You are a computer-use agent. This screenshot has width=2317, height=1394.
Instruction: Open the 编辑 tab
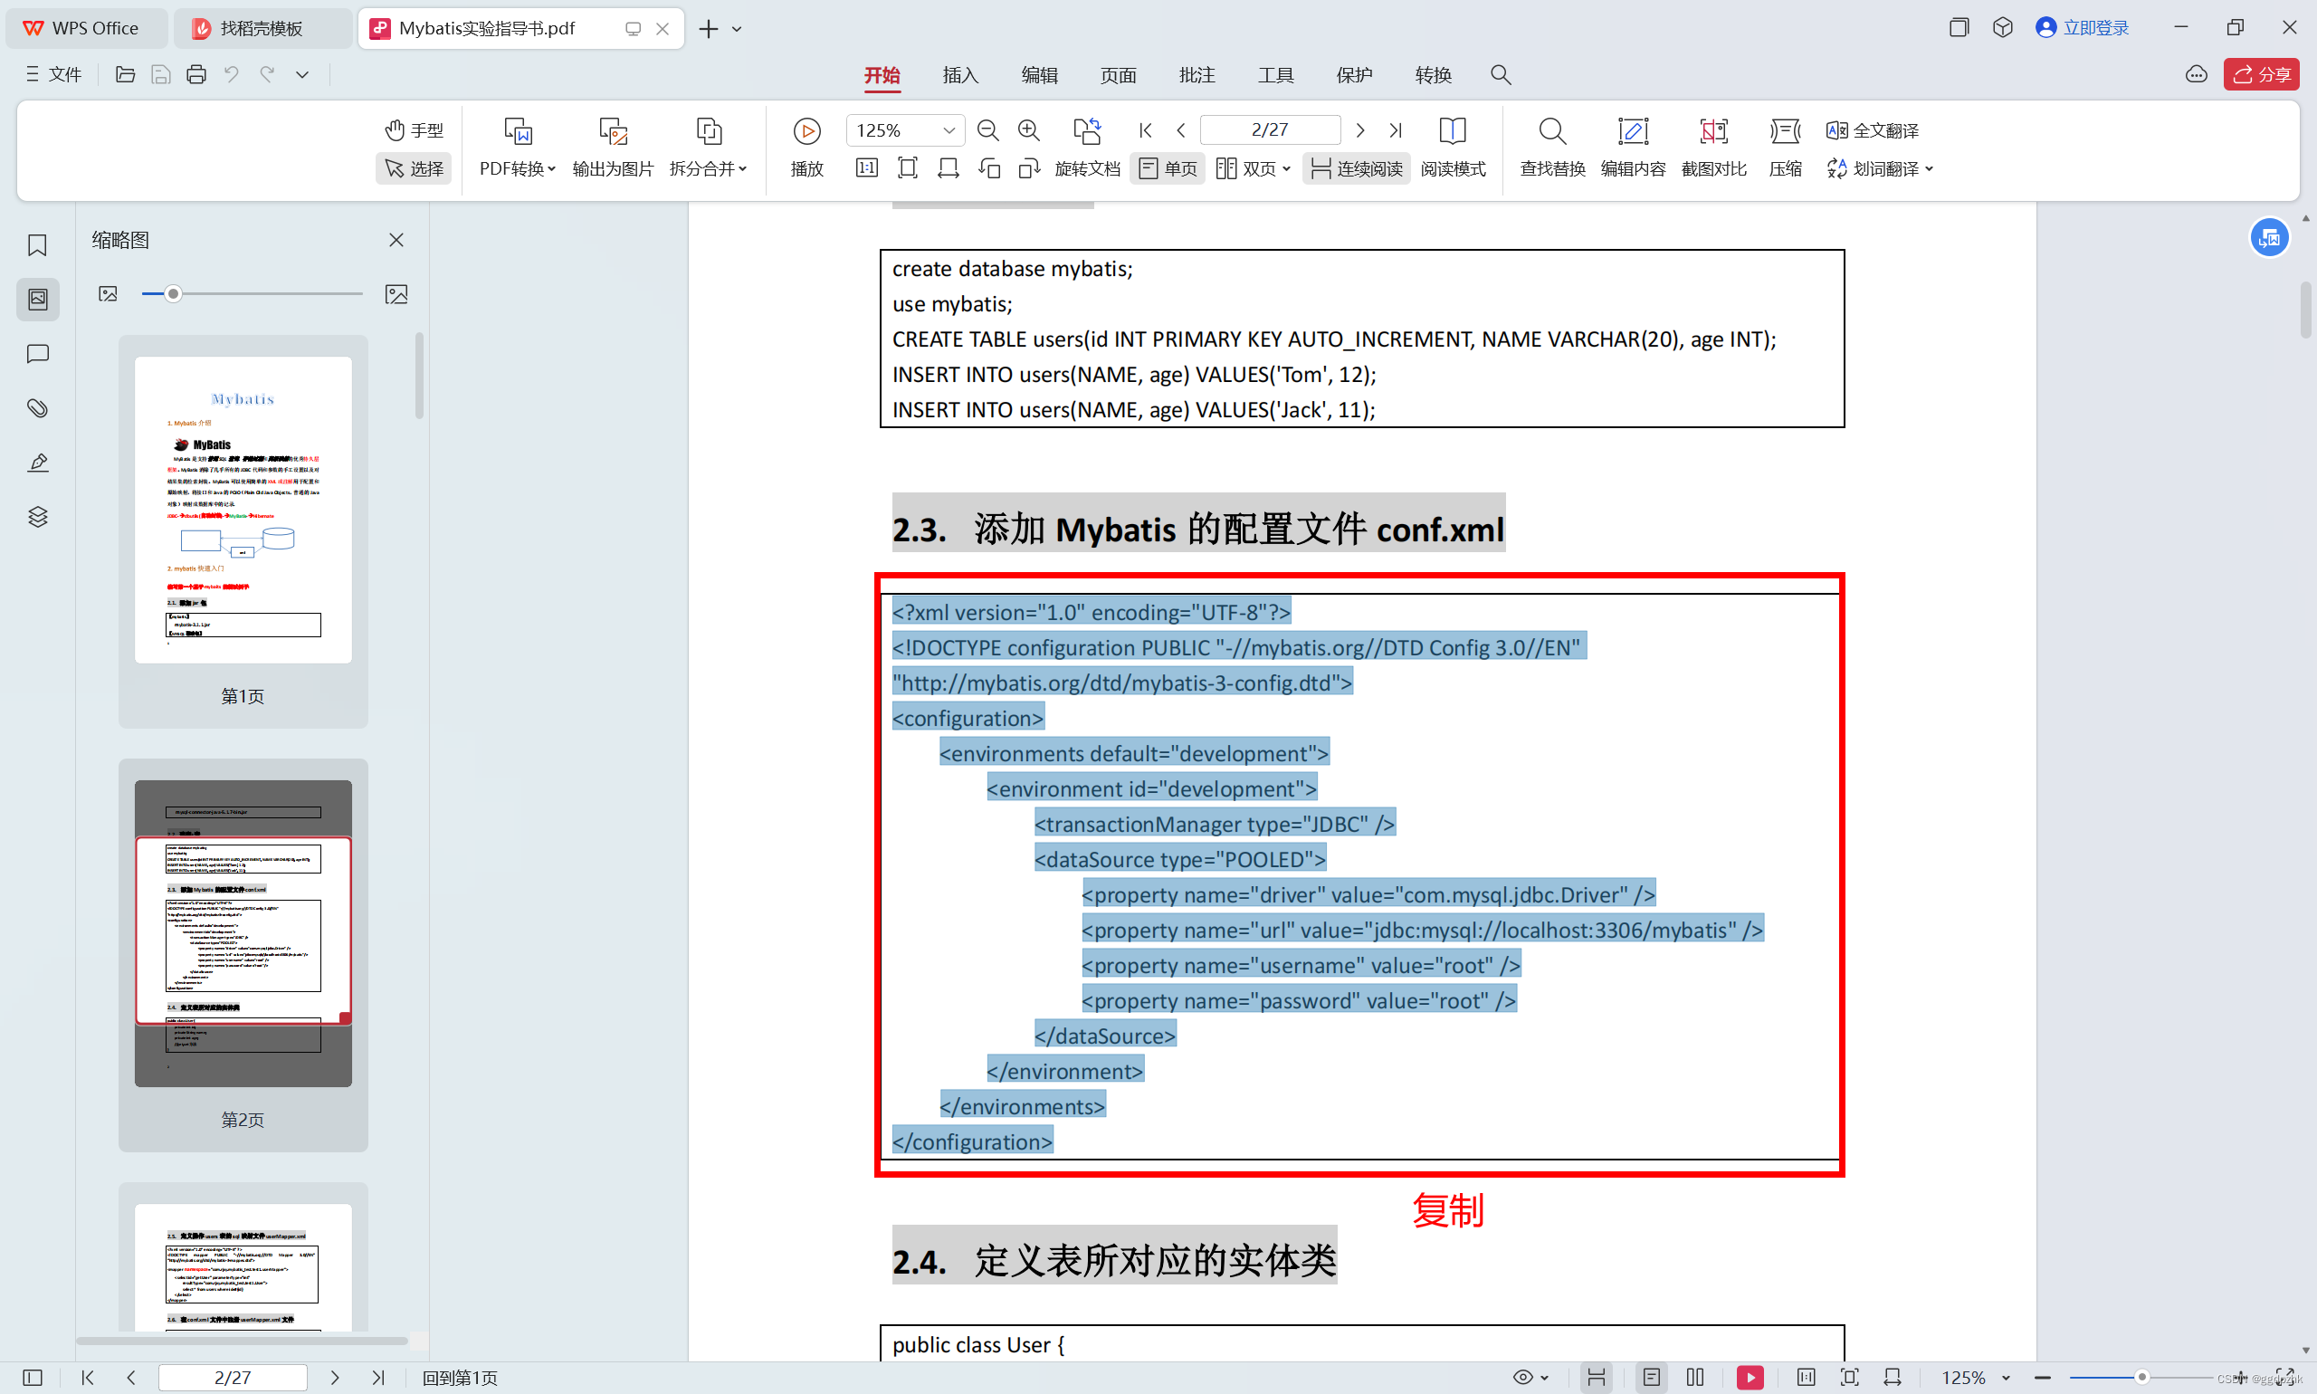tap(1040, 74)
